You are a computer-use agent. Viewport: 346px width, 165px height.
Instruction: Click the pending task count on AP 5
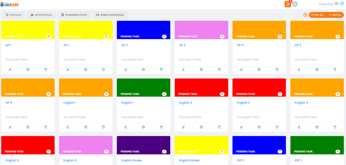click(338, 36)
